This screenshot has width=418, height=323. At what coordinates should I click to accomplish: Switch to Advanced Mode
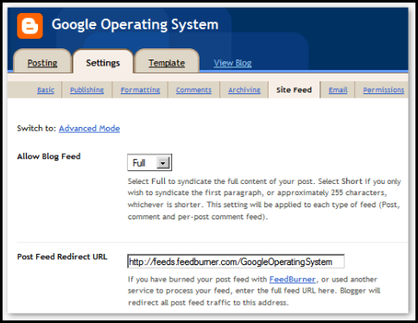(x=89, y=129)
